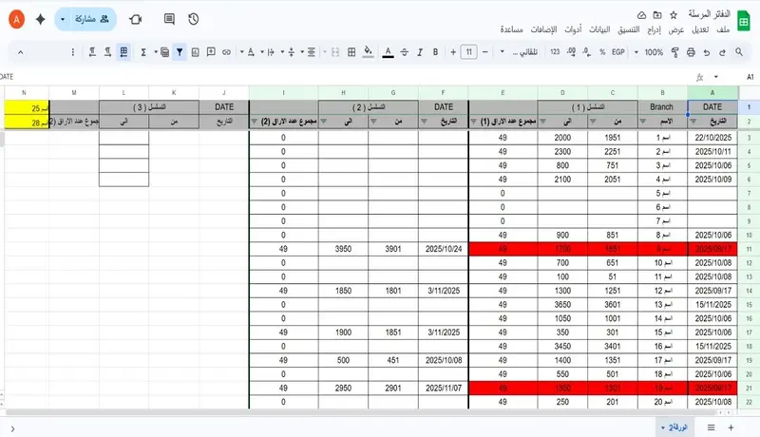760x437 pixels.
Task: Add a new sheet with plus button
Action: click(731, 427)
